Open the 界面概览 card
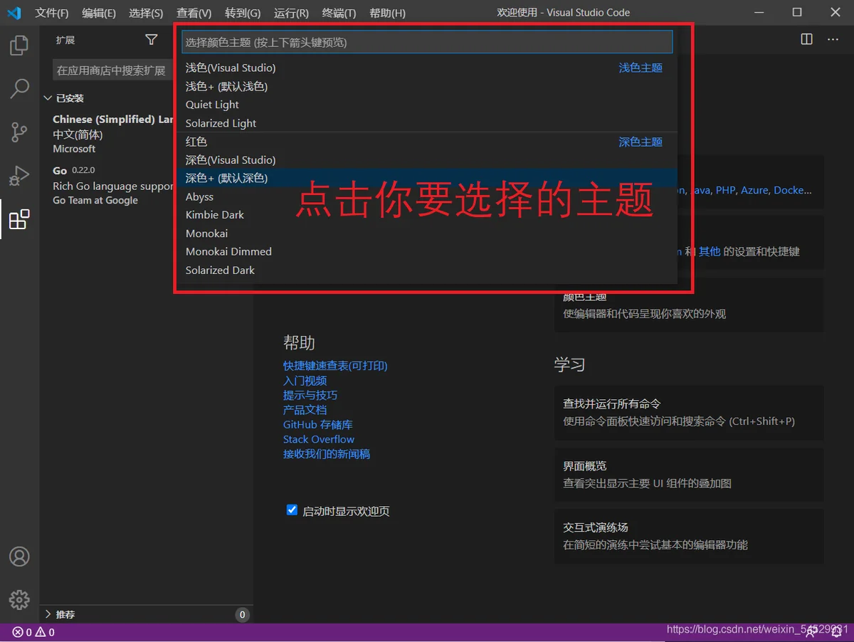854x642 pixels. click(689, 474)
